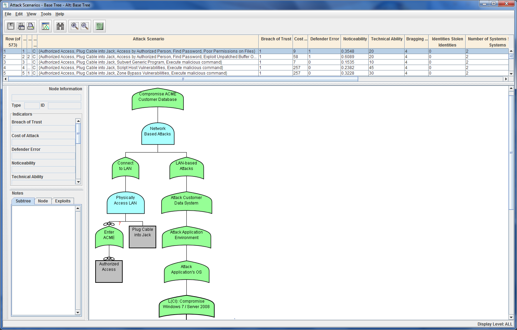Click the Type field in Node Information
Viewport: 517px width, 330px height.
(32, 106)
